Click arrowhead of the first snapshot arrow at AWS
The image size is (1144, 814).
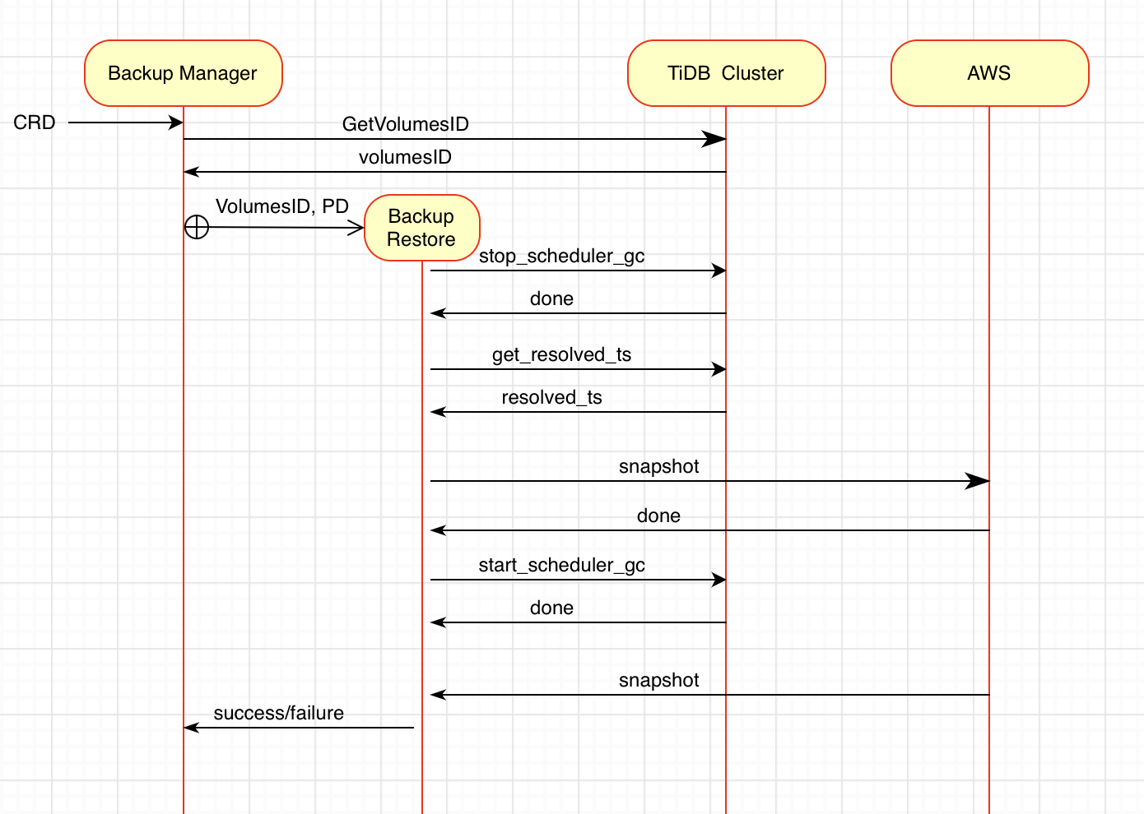[977, 481]
